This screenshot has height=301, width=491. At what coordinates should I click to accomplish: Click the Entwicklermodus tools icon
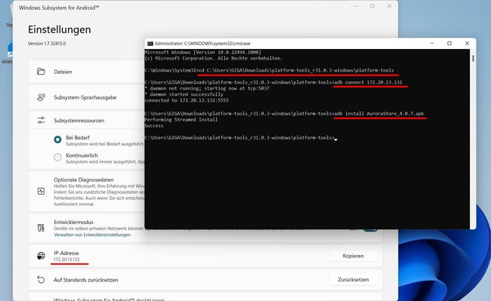[41, 228]
